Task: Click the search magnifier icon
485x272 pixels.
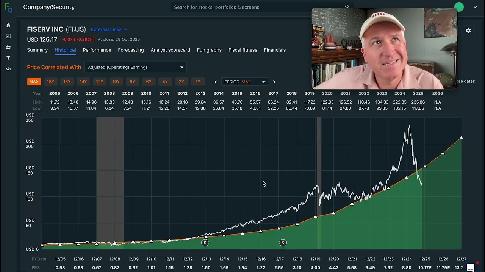Action: tap(347, 7)
